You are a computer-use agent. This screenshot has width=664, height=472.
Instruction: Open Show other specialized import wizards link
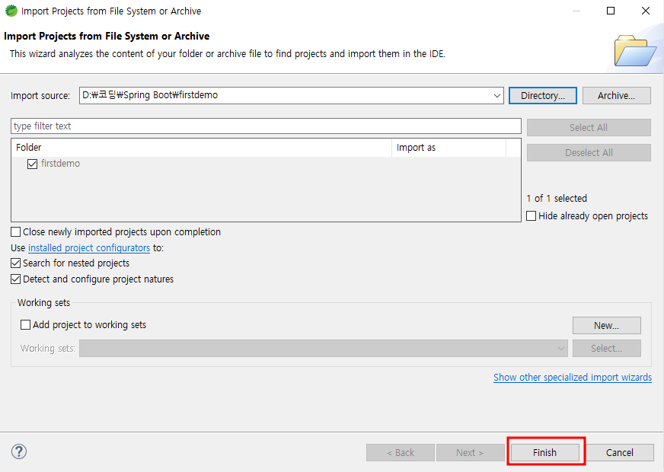(573, 377)
